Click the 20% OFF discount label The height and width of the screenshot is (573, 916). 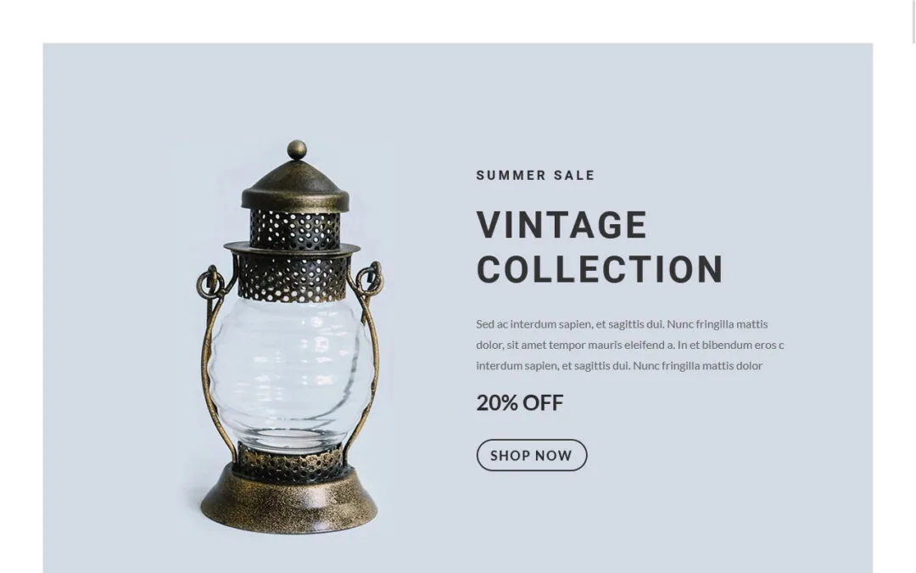point(519,403)
